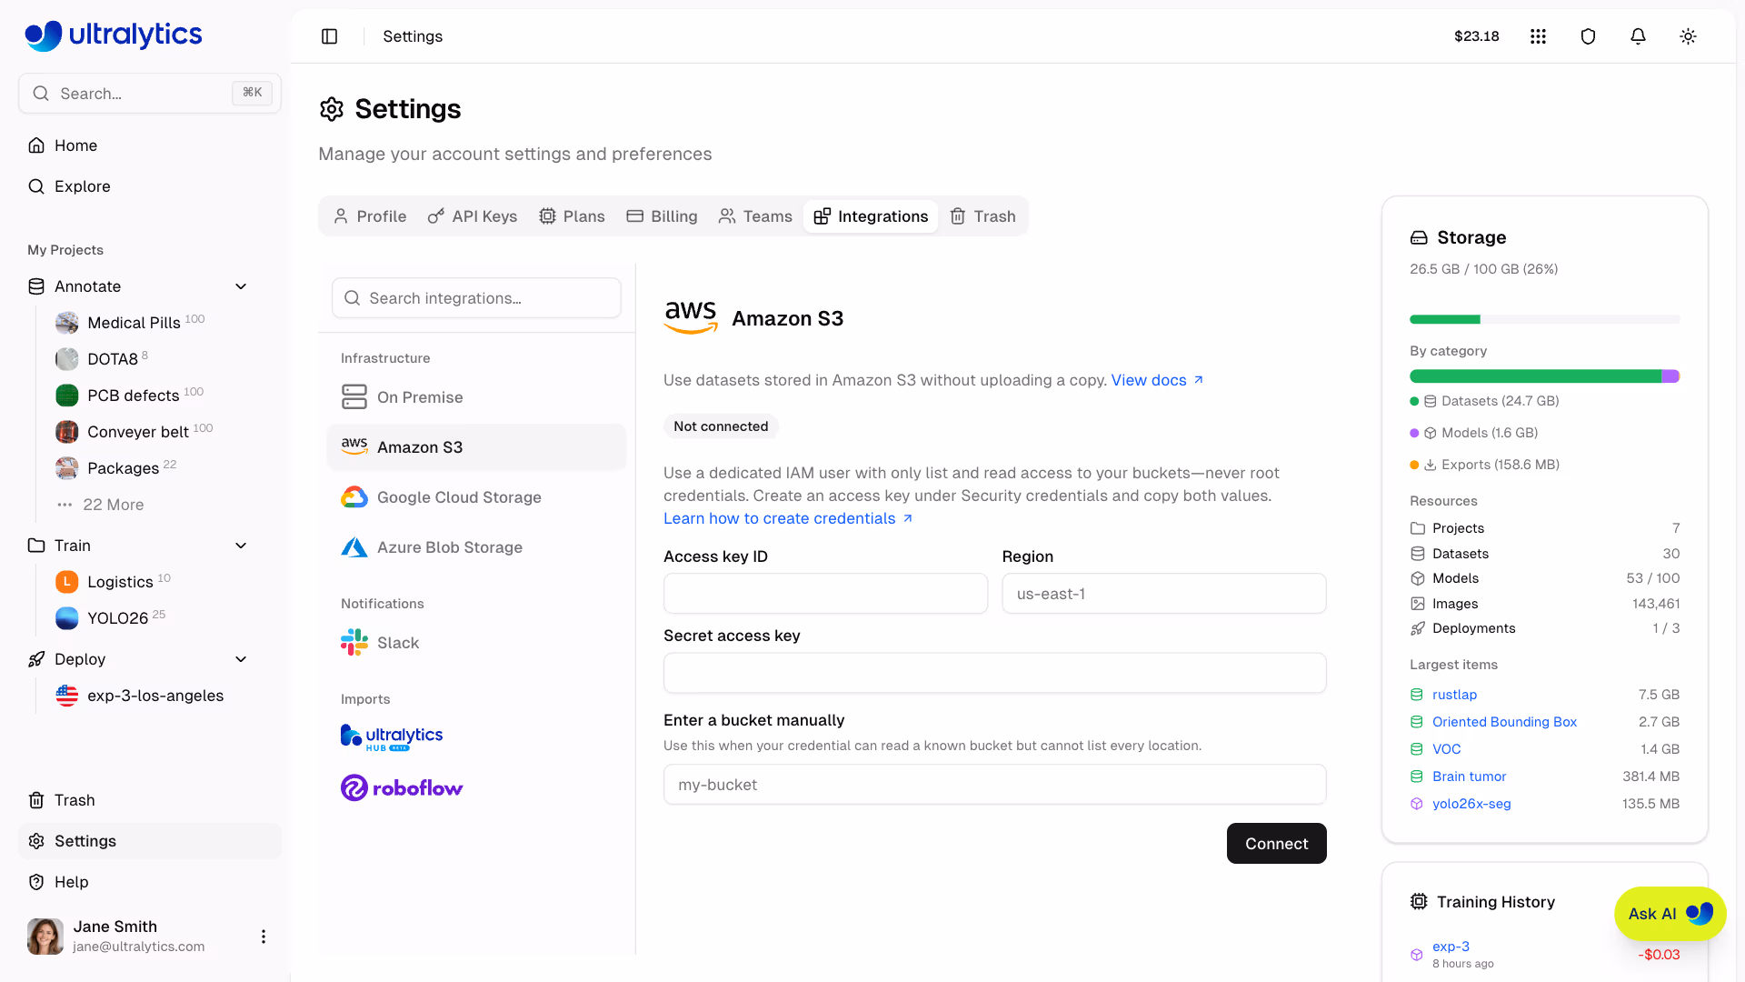Click the Ultralytics logo
Screen dimensions: 1745x982
tap(114, 35)
